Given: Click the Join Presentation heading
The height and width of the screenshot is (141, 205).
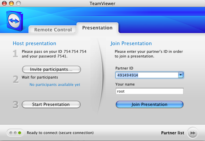Looking at the screenshot, I should click(x=131, y=43).
